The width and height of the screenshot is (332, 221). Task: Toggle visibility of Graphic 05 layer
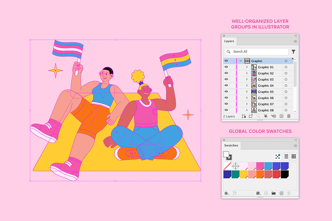click(x=226, y=92)
